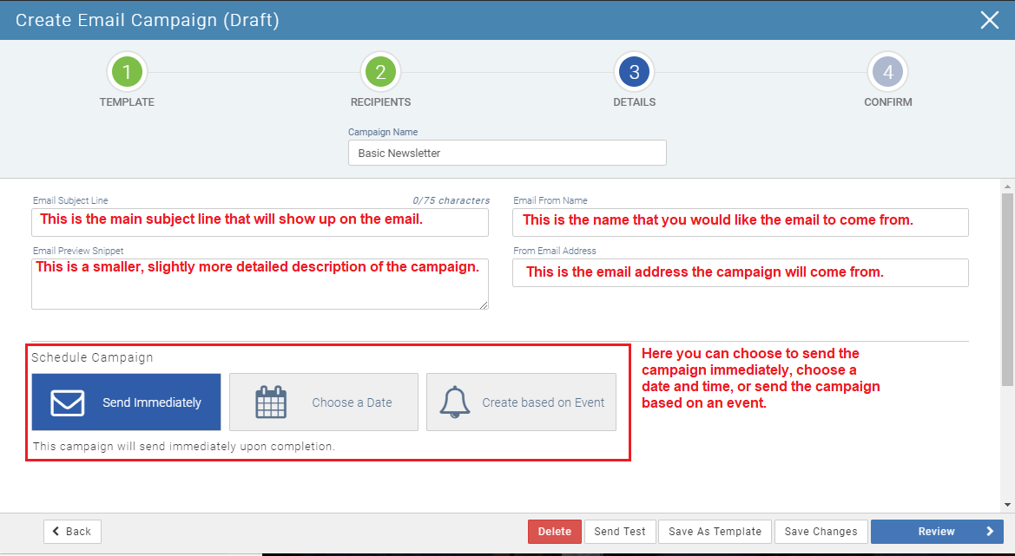Screen dimensions: 1015x556
Task: Click the right chevron on Review button
Action: 990,532
